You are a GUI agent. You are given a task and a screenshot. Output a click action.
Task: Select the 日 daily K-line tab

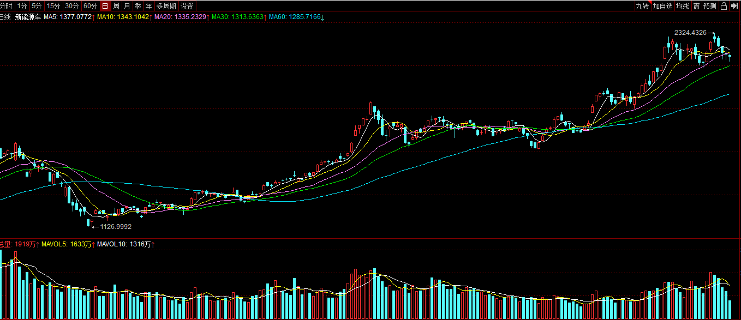pyautogui.click(x=105, y=6)
